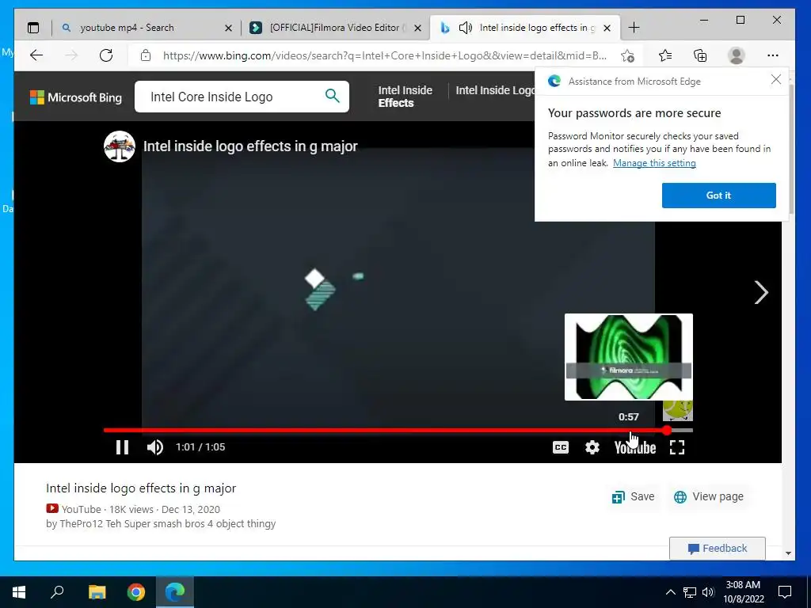Image resolution: width=811 pixels, height=608 pixels.
Task: Open Microsoft Bing home logo
Action: tap(76, 97)
